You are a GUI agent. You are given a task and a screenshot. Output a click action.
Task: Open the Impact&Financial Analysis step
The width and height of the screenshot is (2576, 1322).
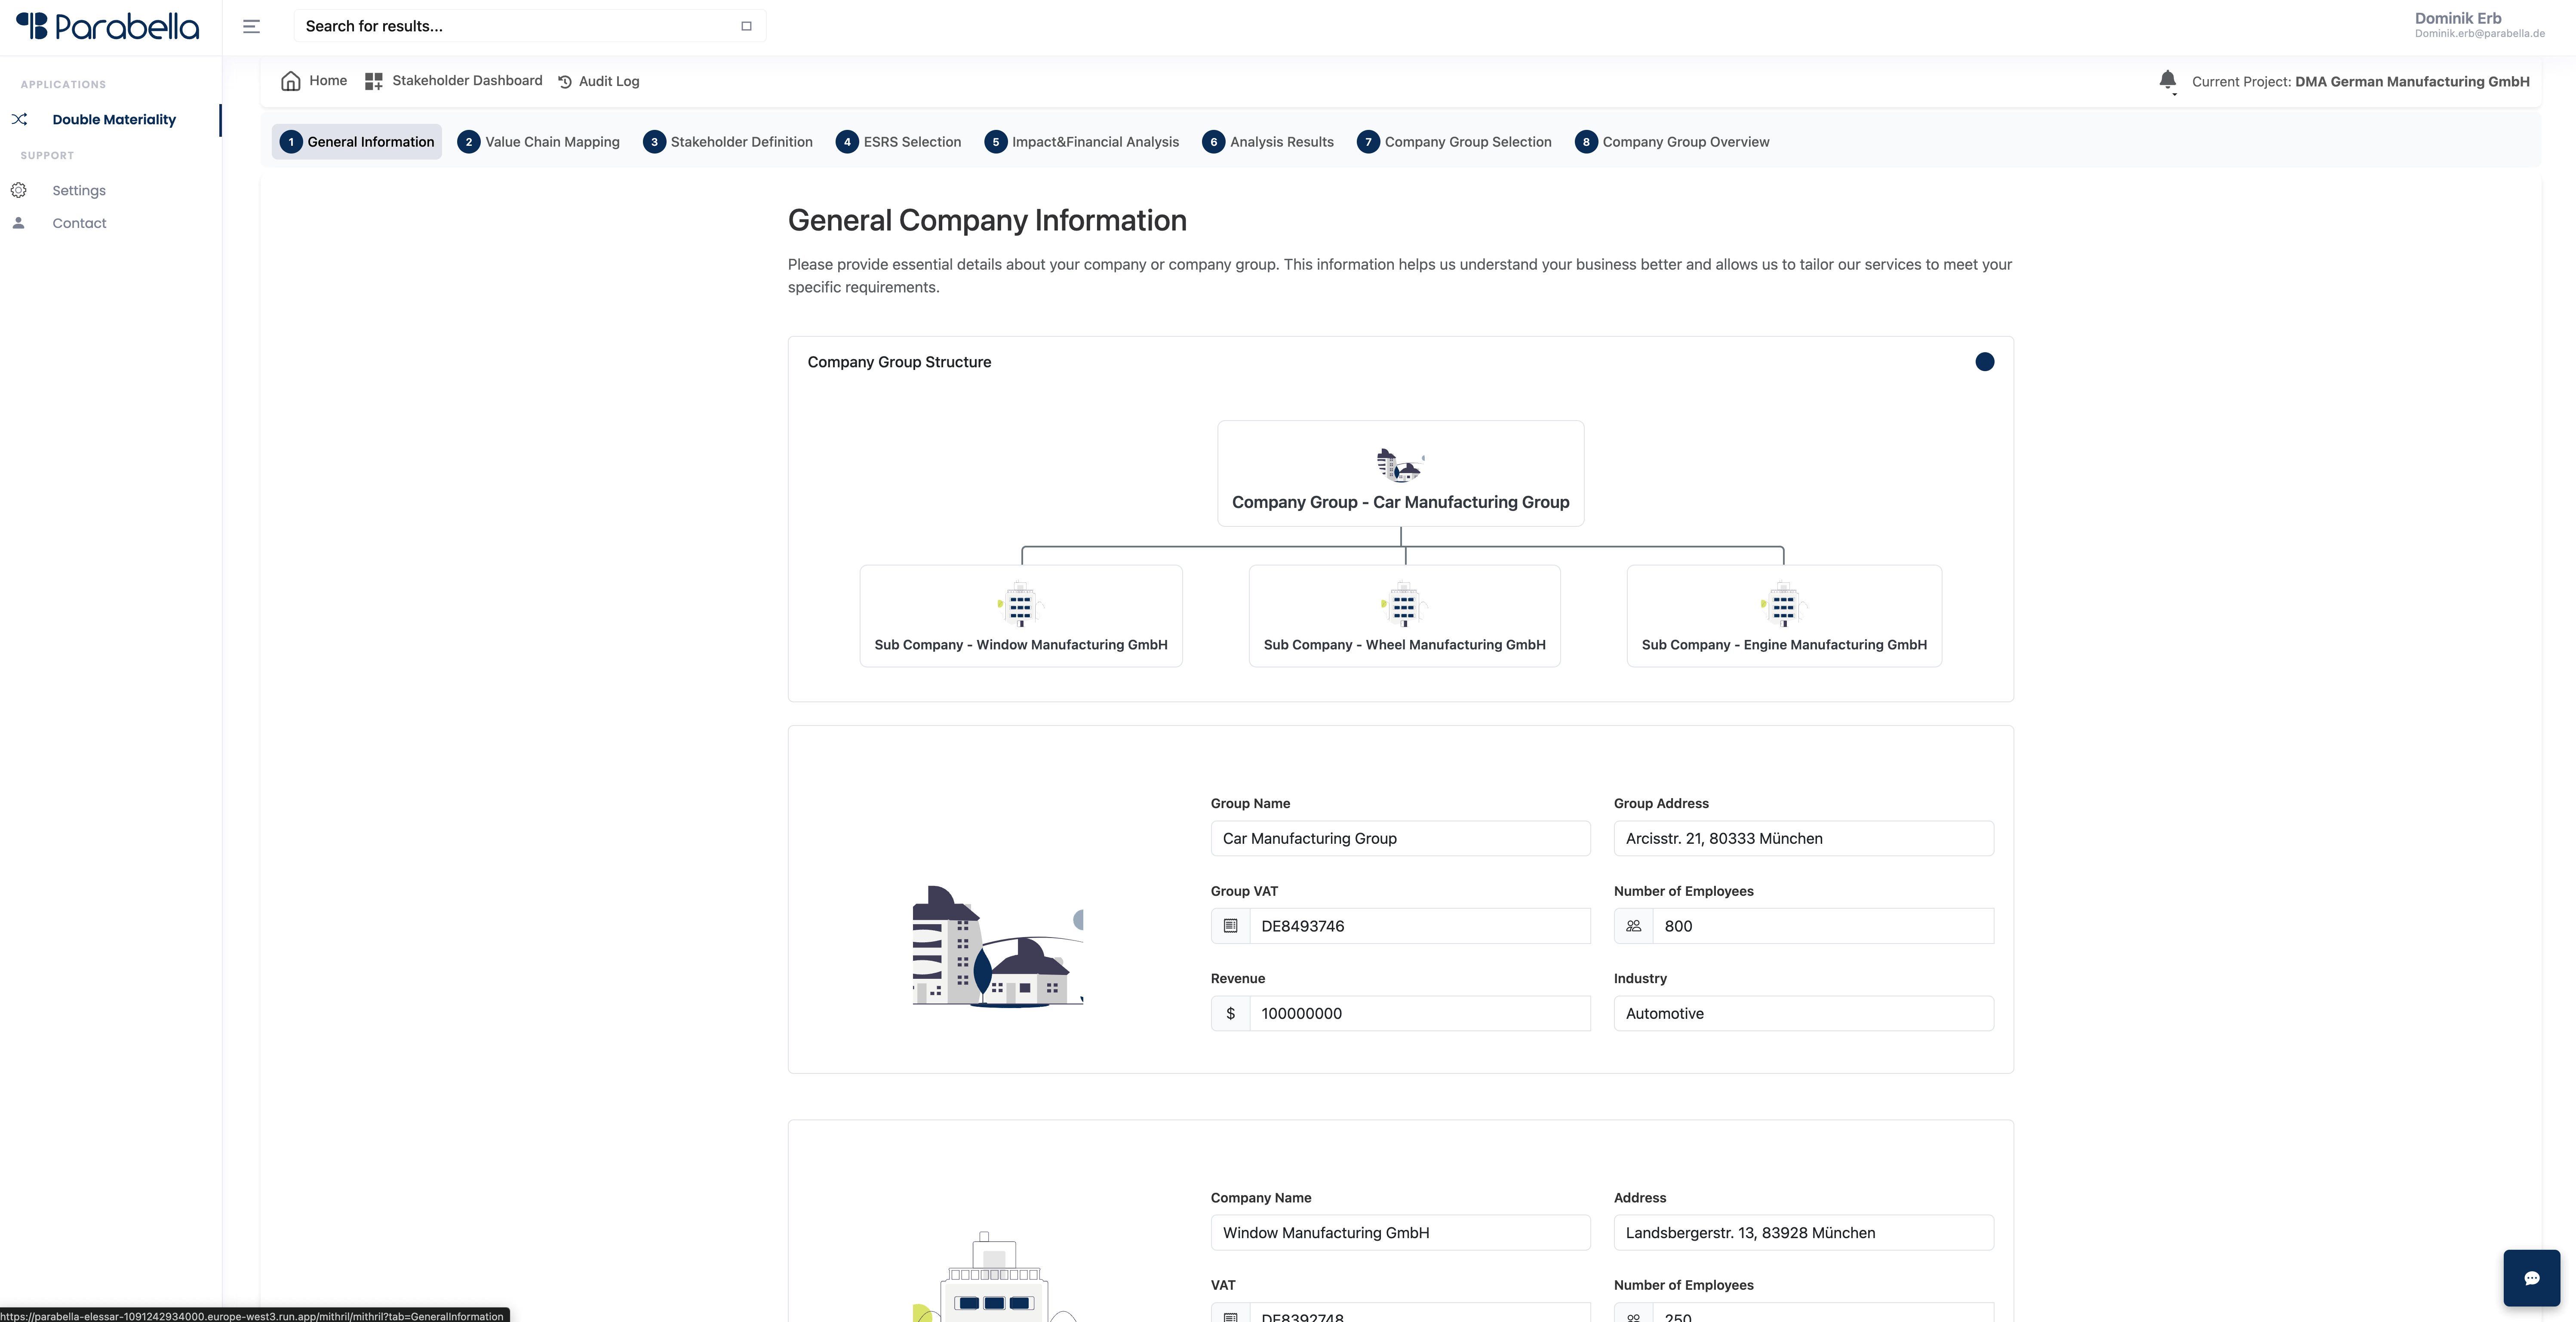[x=1082, y=142]
